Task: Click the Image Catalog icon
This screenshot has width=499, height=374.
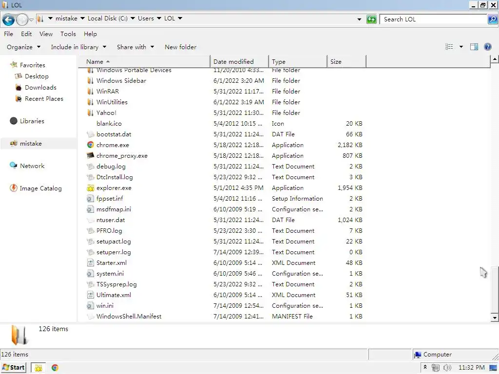Action: [x=13, y=188]
